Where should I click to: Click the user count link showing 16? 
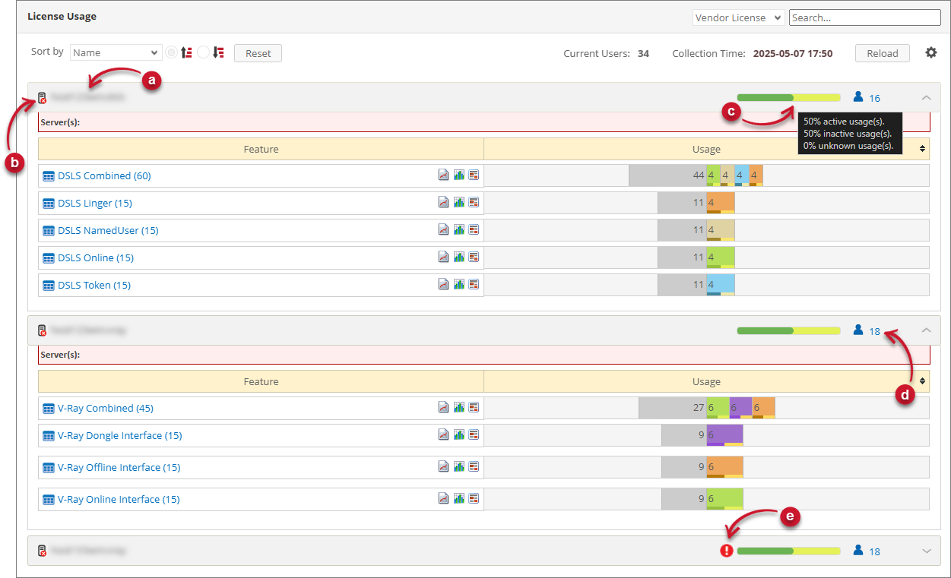point(875,98)
